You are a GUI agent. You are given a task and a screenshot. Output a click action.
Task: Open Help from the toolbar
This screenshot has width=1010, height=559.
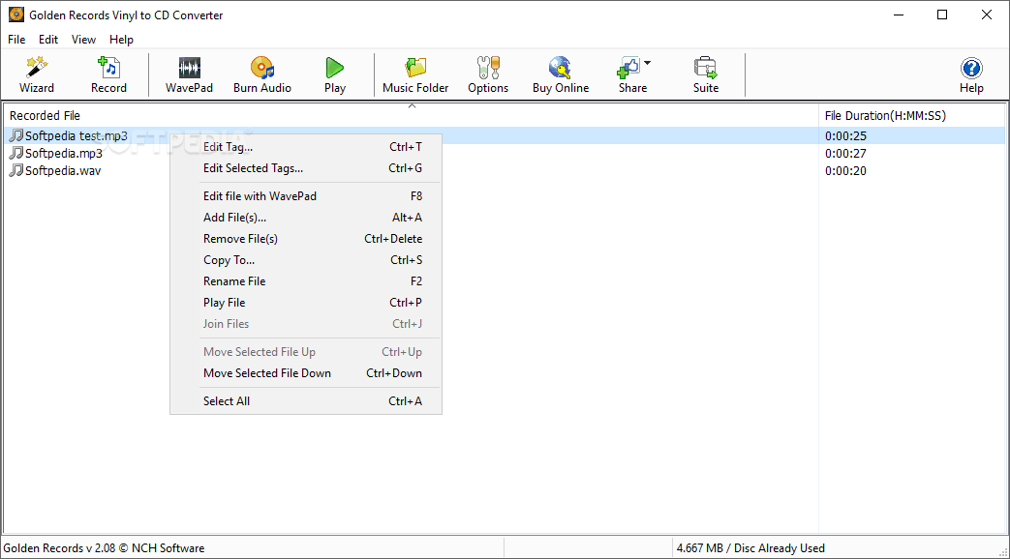[x=970, y=74]
